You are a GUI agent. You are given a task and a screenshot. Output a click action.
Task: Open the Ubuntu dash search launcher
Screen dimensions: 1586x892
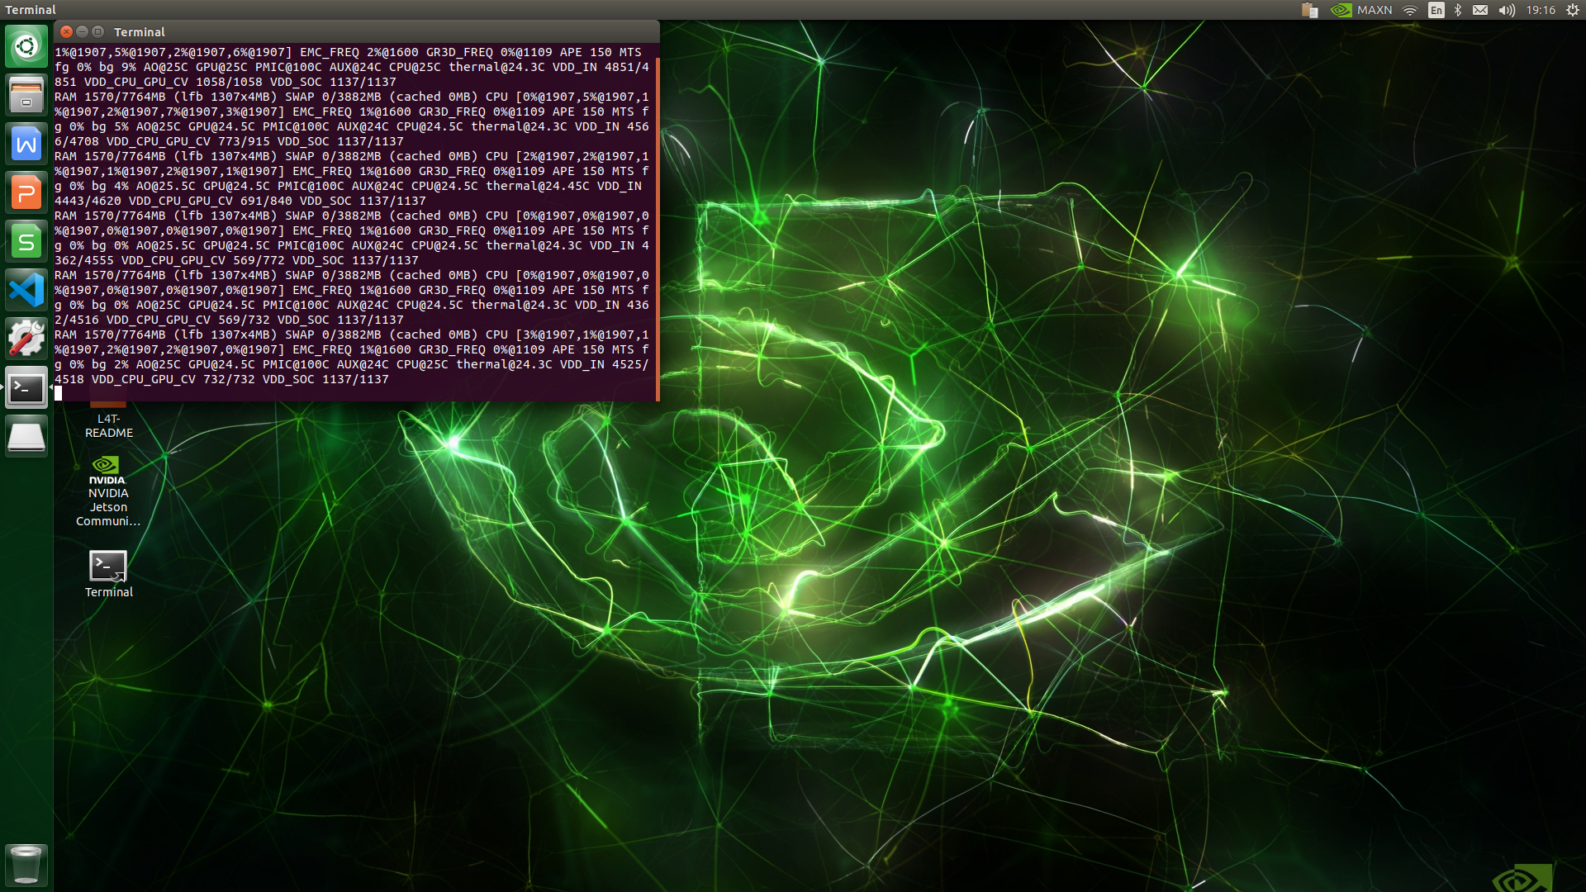(26, 46)
